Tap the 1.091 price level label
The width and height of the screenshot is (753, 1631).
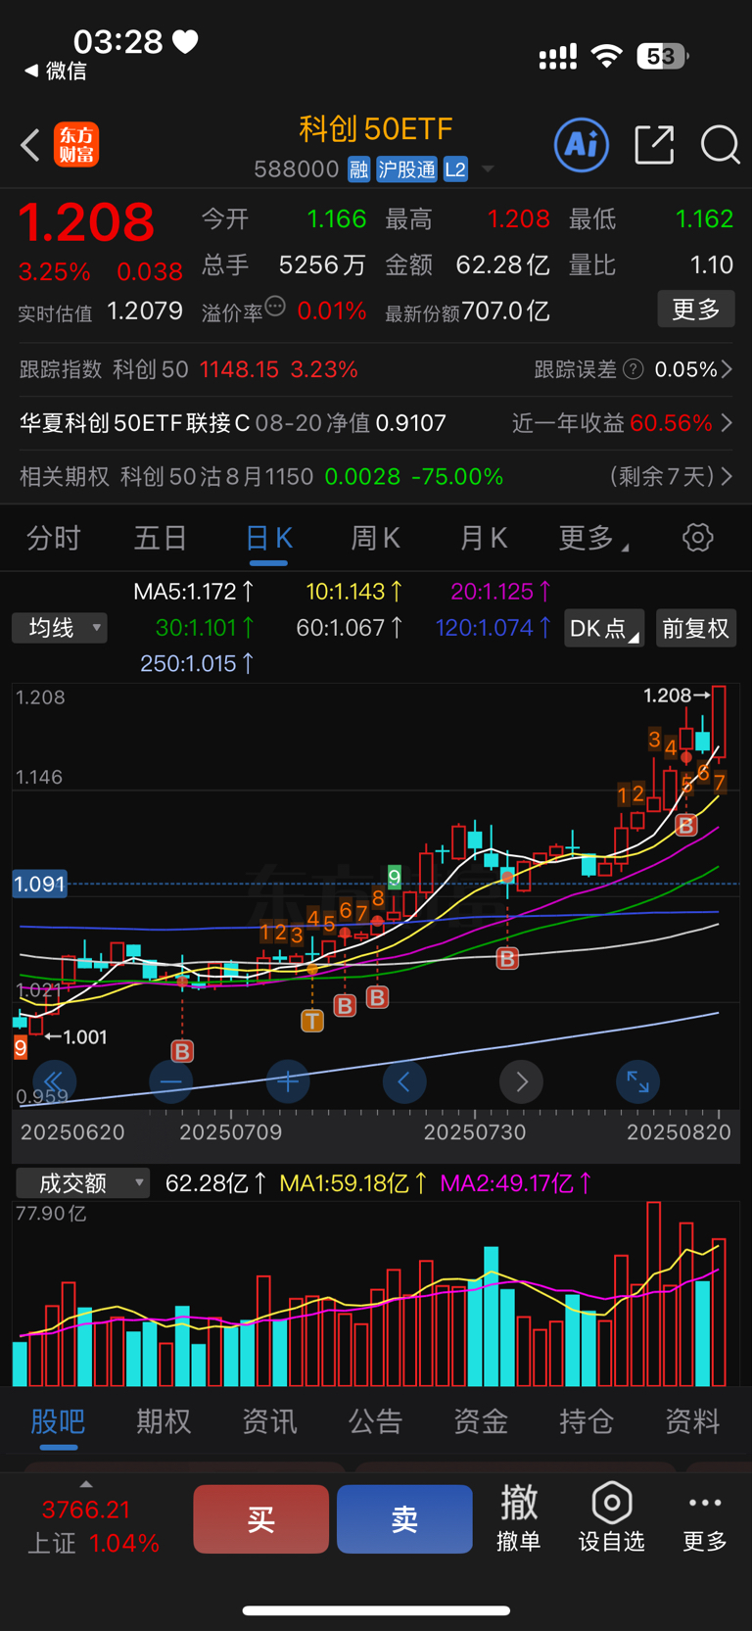click(39, 884)
